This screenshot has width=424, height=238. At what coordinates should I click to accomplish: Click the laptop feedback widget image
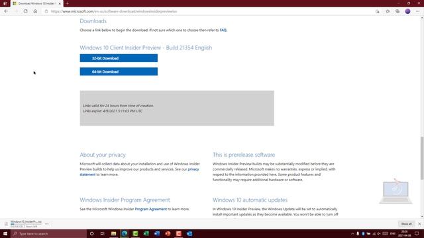click(396, 192)
